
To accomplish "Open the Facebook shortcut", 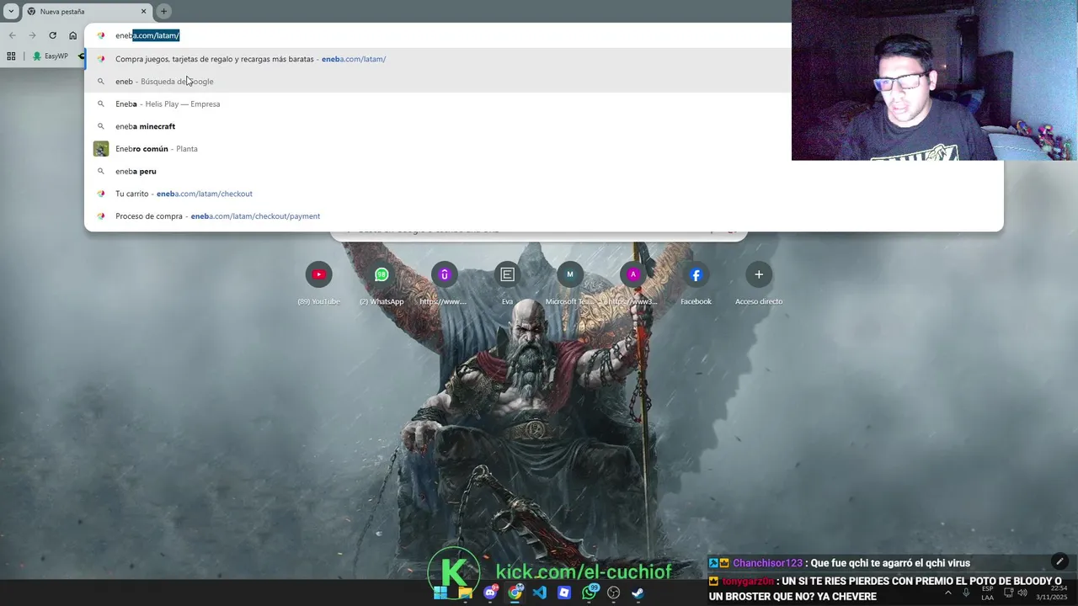I will [696, 283].
